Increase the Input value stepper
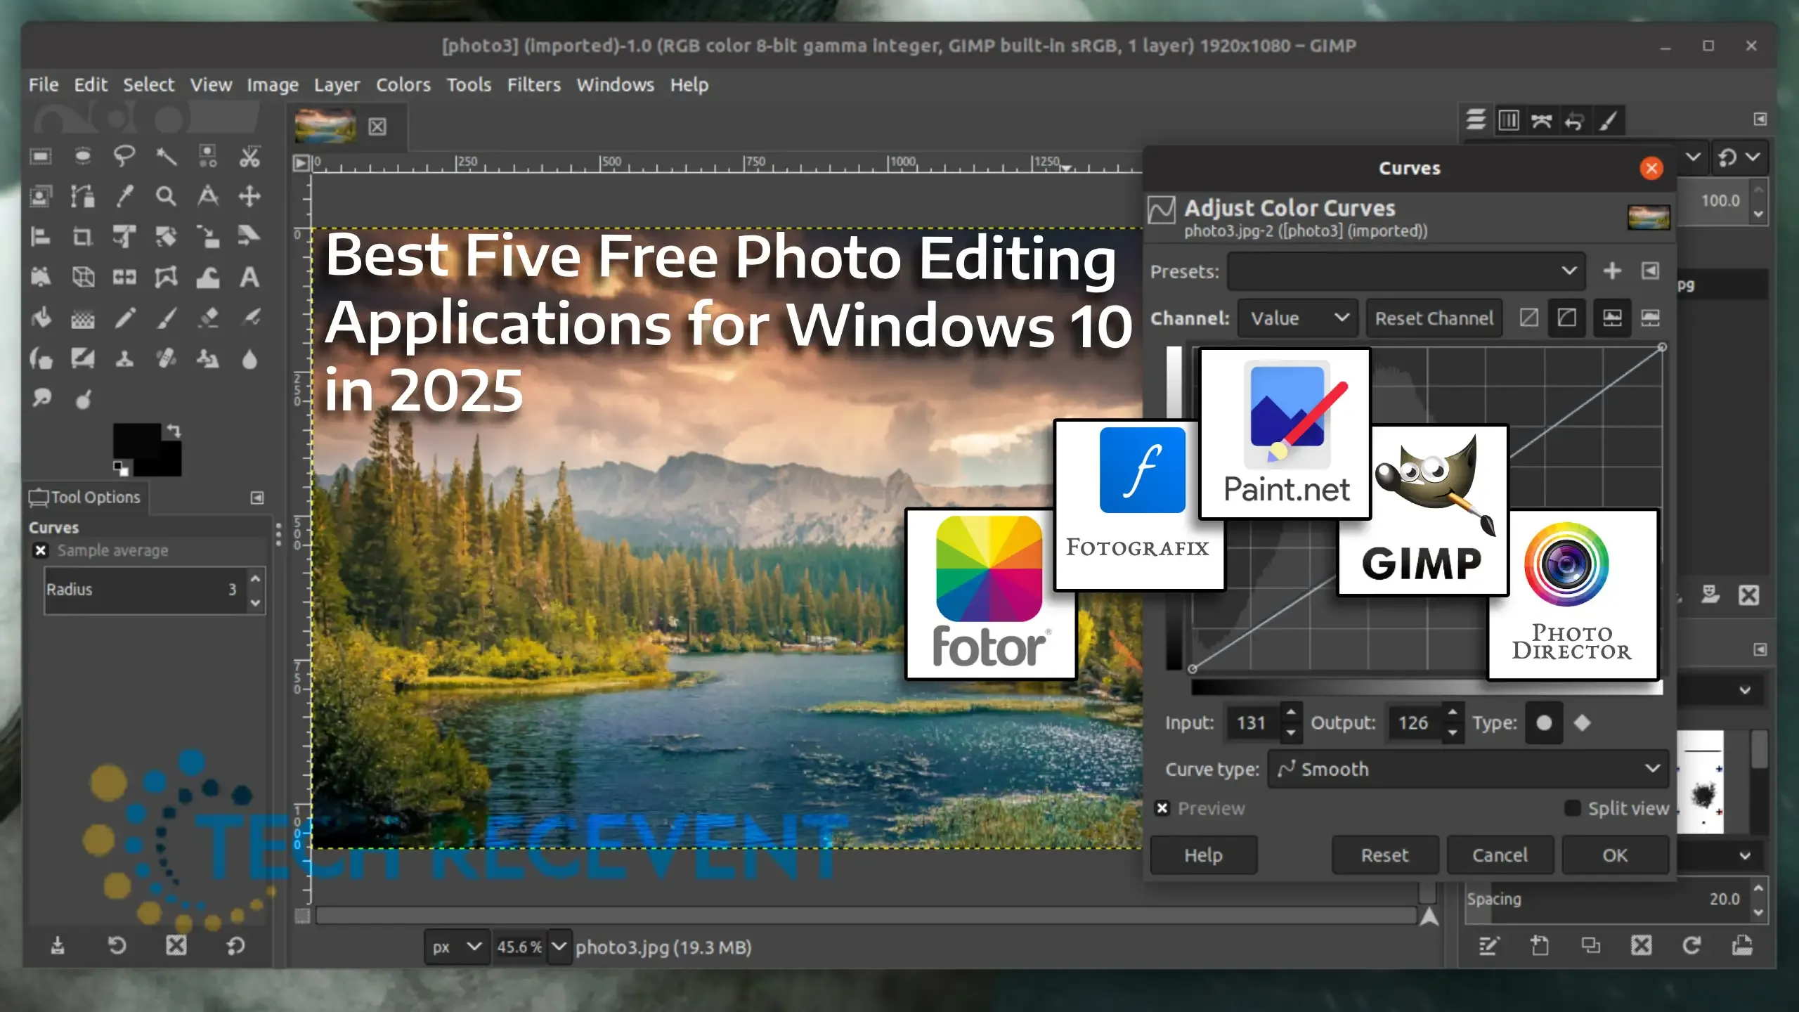The image size is (1799, 1012). pos(1291,713)
